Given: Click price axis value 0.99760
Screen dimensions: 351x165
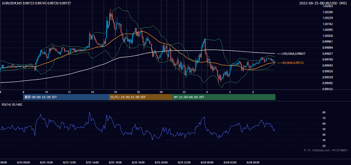Looking at the screenshot, I should click(x=328, y=59).
